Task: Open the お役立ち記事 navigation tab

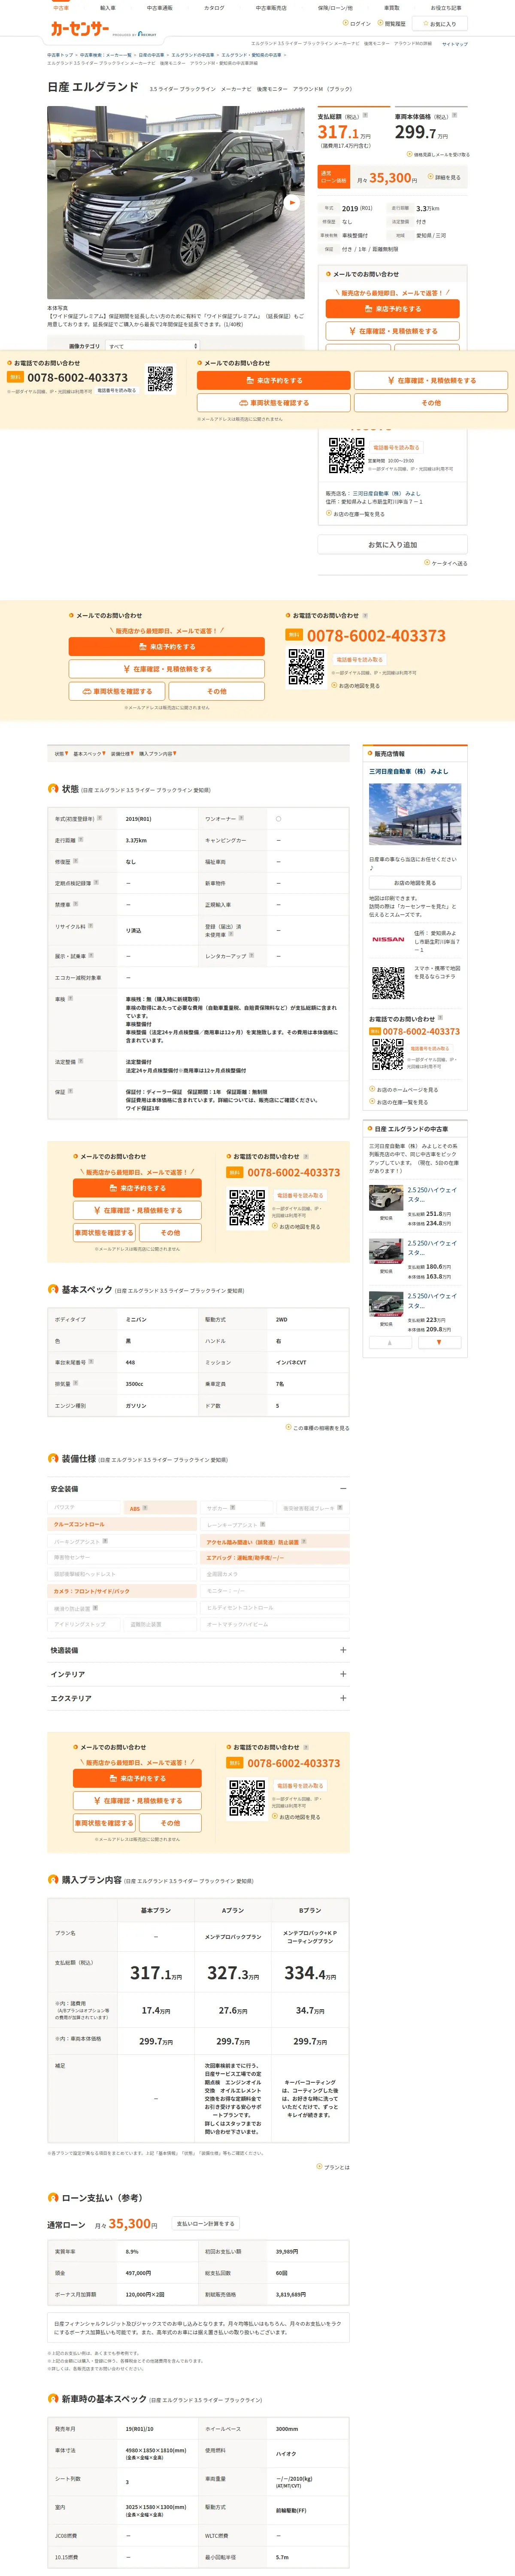Action: pos(445,8)
